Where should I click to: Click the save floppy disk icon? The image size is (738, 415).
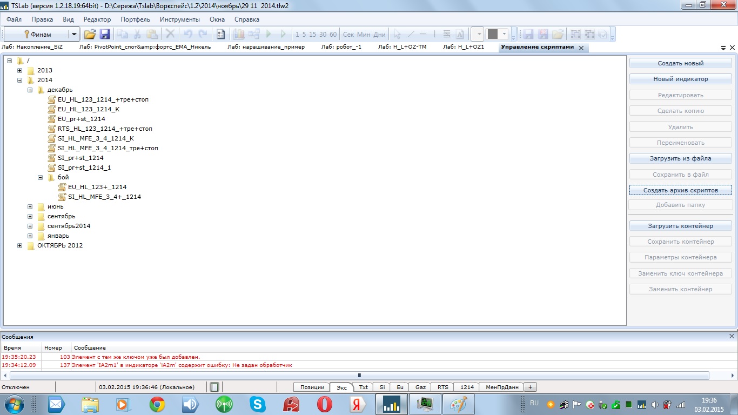[x=105, y=34]
